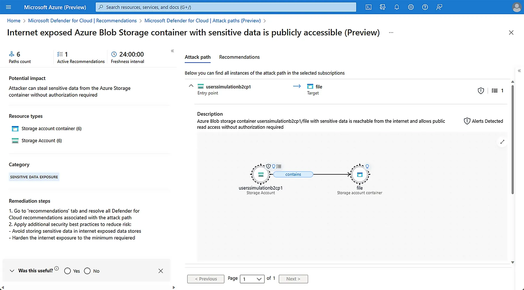Screen dimensions: 524x290
Task: Open the Page number dropdown
Action: point(252,279)
